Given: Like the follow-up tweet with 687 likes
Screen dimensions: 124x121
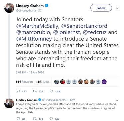Looking at the screenshot, I should coord(51,119).
